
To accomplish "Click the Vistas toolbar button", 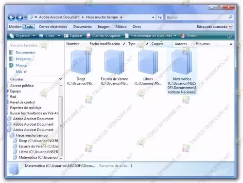I will [x=47, y=36].
